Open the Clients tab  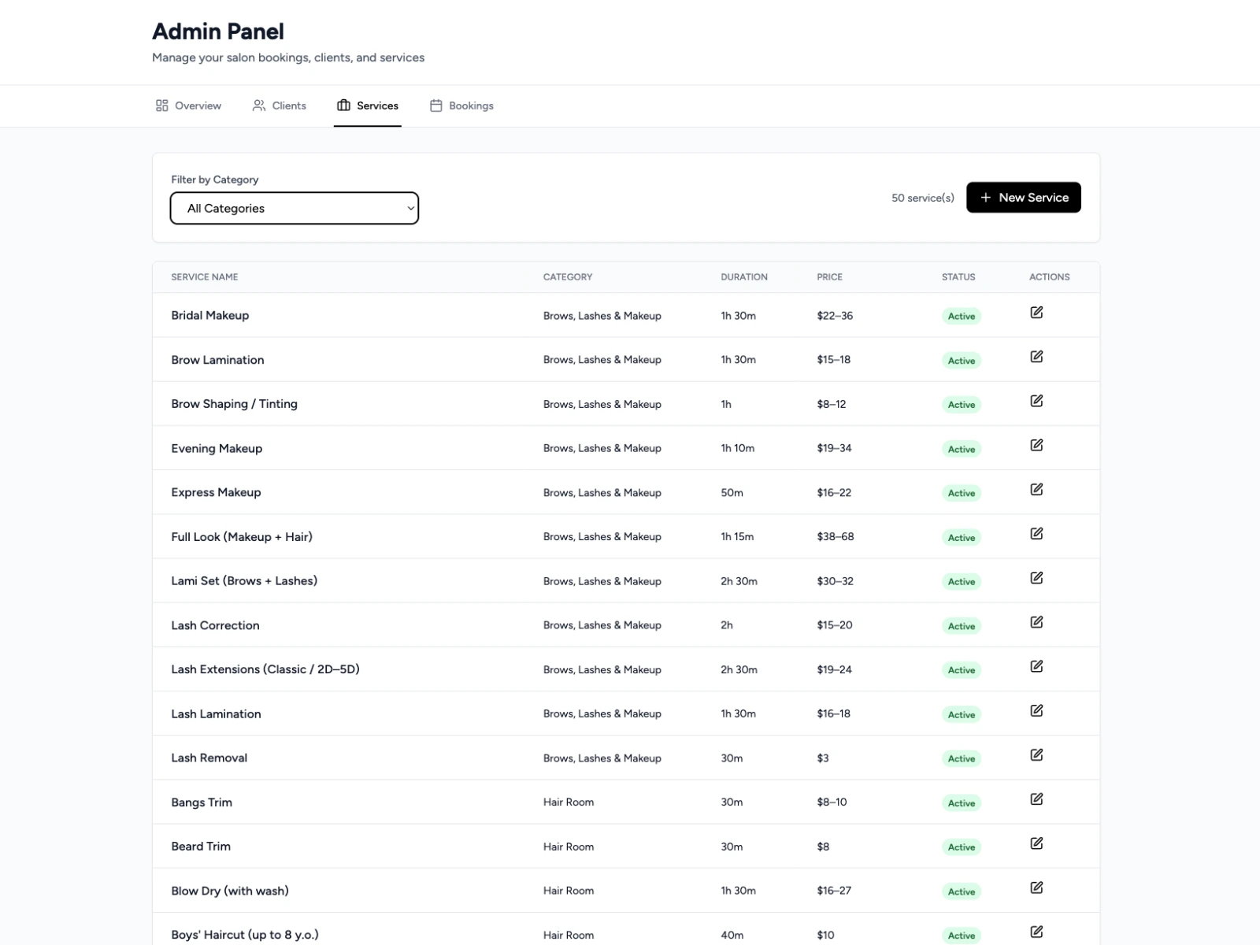[280, 106]
